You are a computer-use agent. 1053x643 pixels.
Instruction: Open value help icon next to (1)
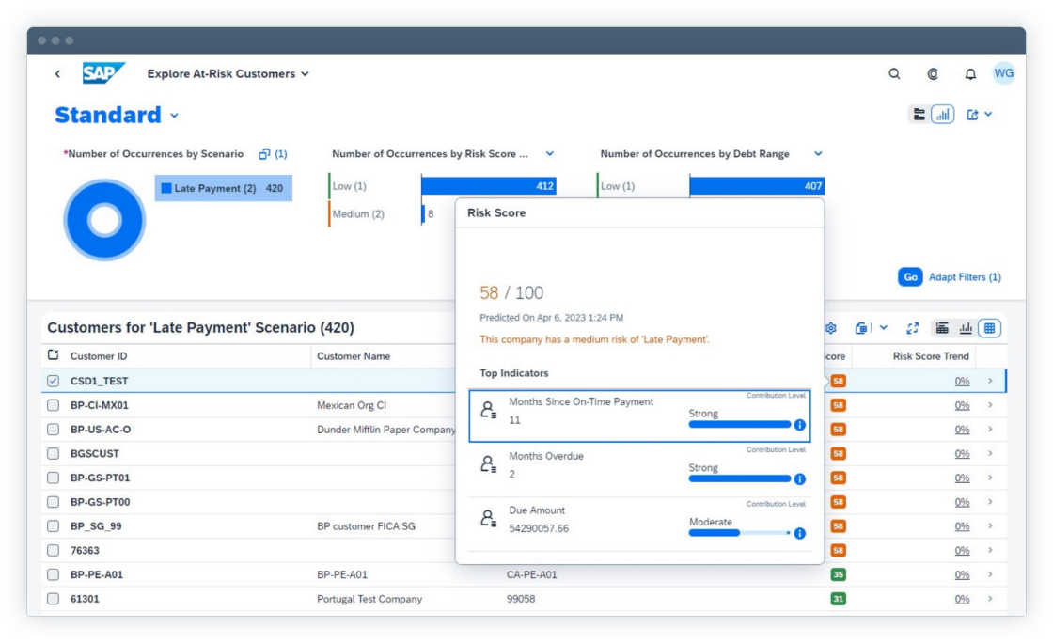point(264,154)
